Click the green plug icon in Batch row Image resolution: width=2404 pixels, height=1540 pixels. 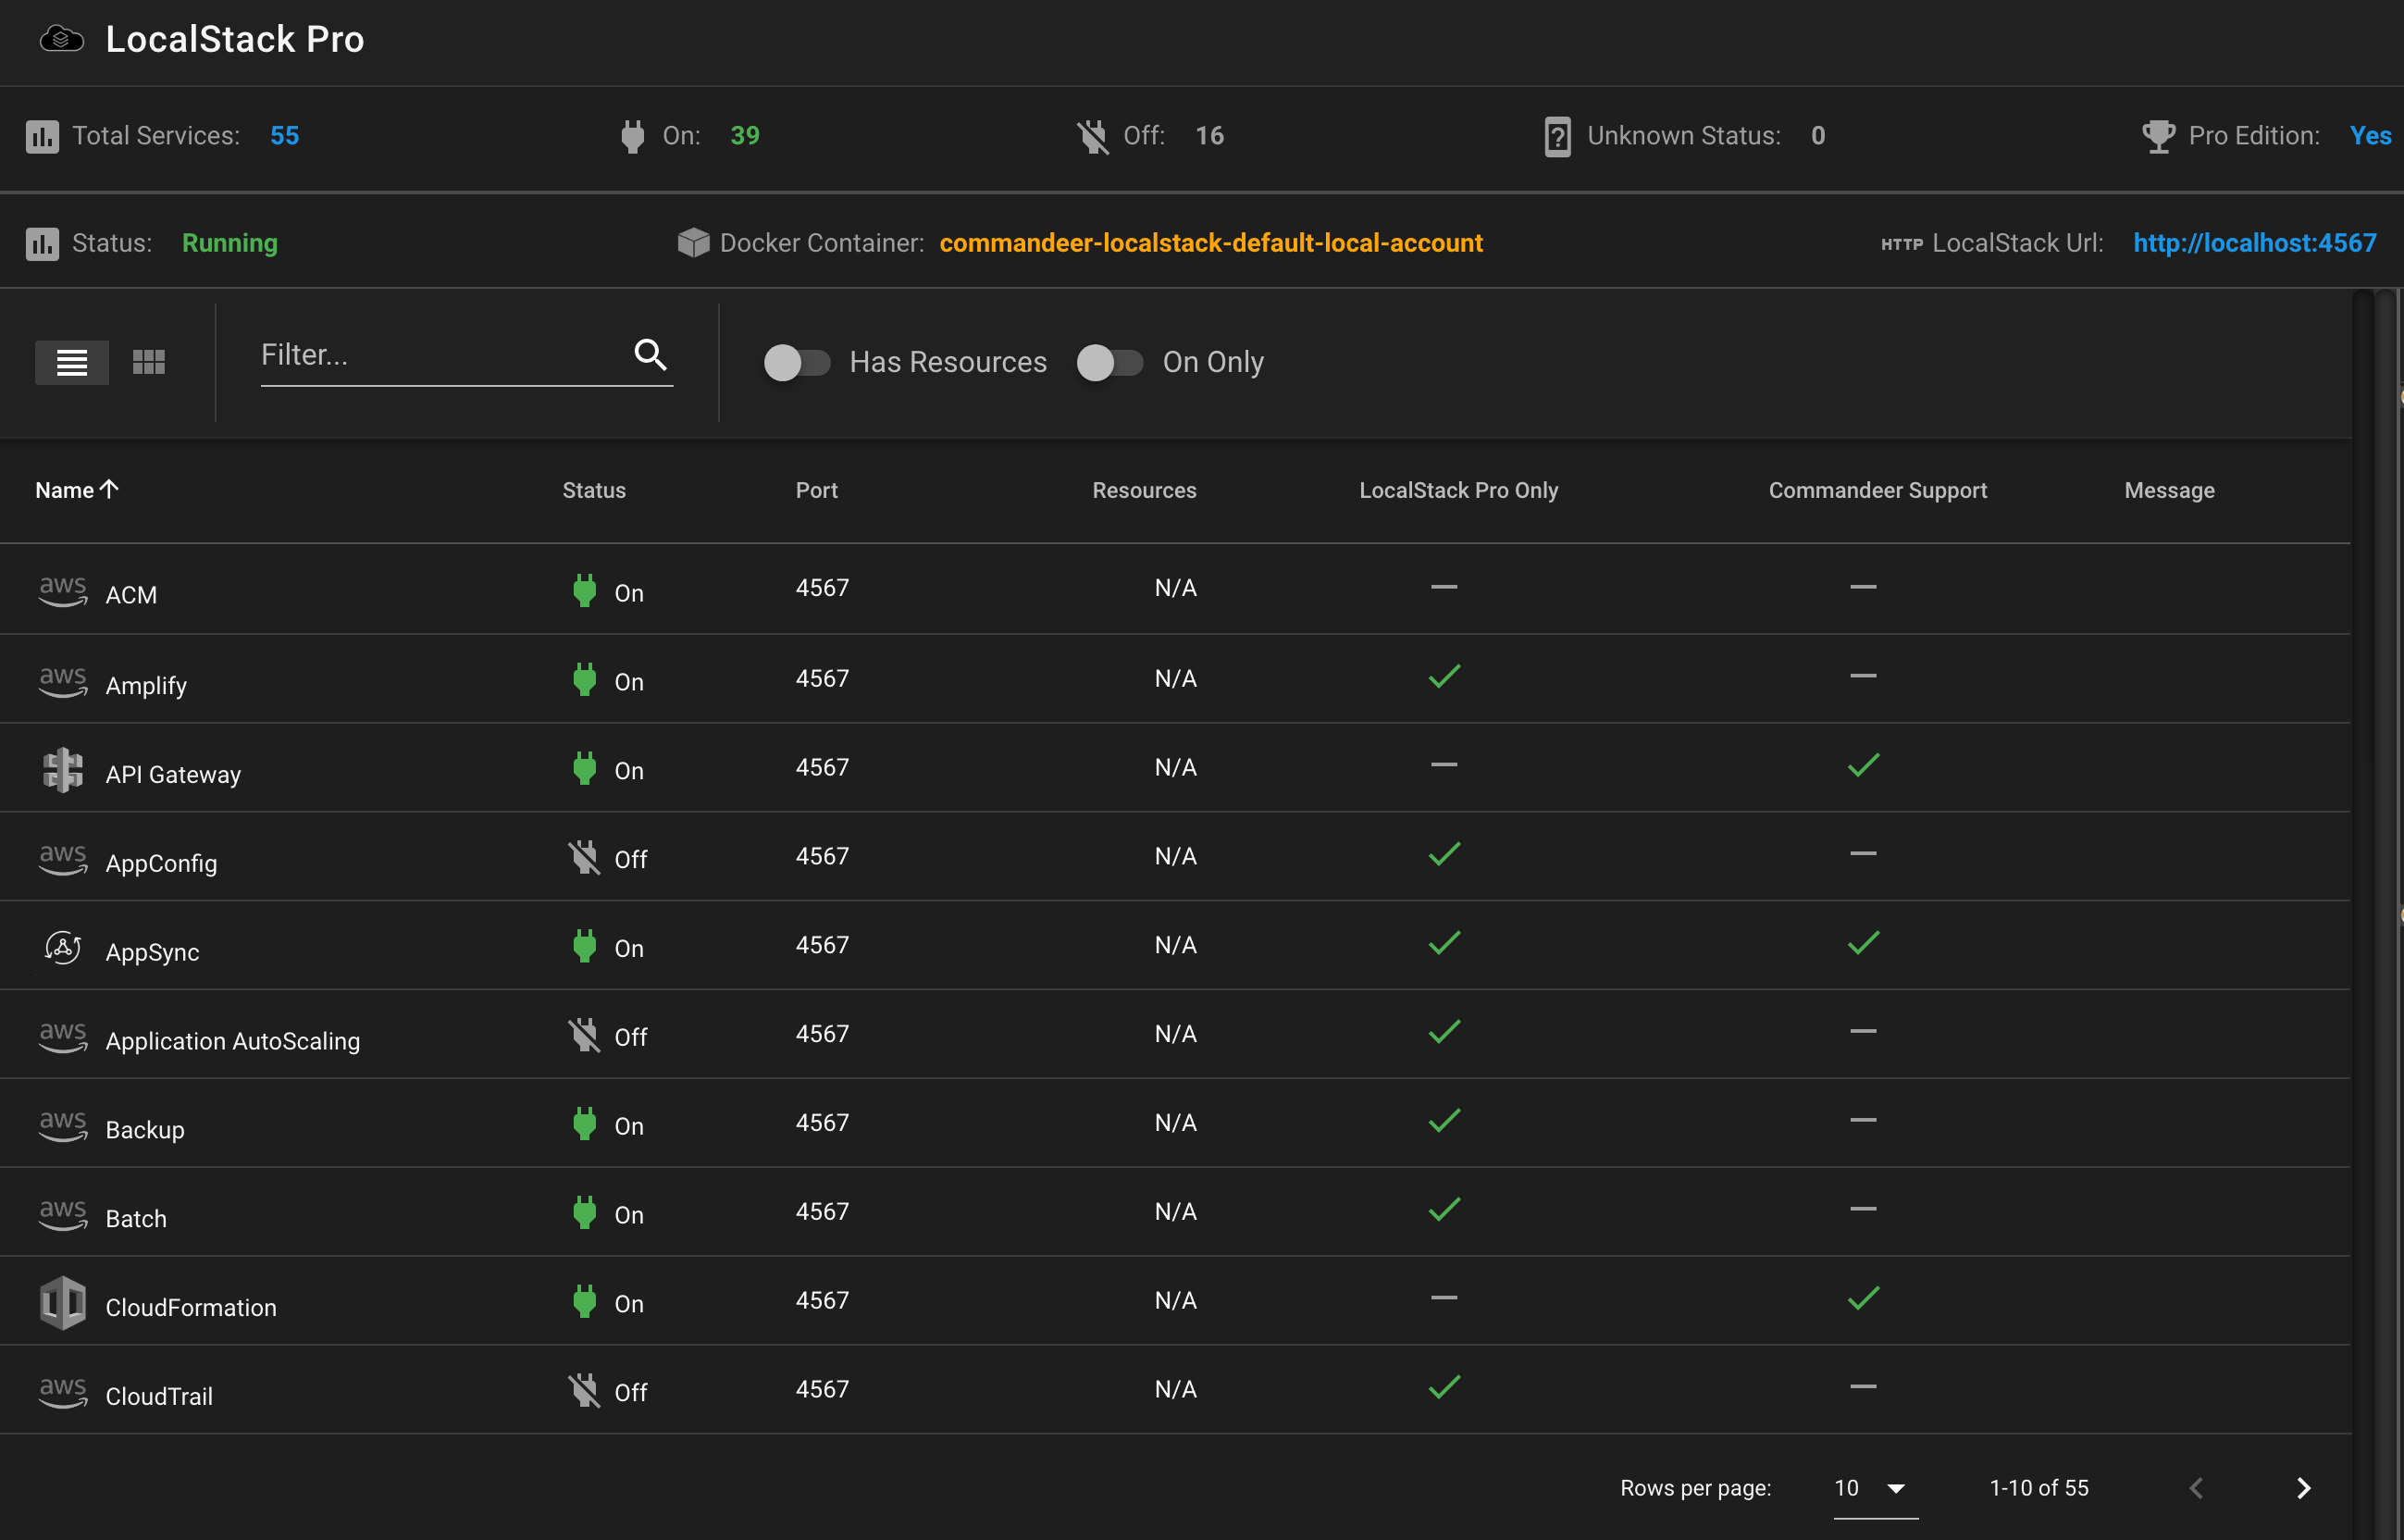585,1212
